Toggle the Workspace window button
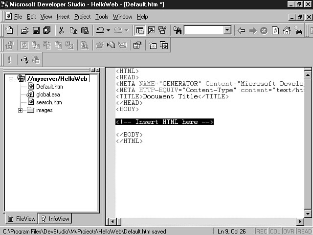 [140, 30]
